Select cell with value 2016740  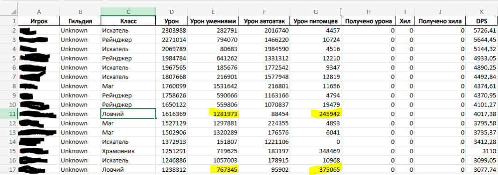[265, 30]
